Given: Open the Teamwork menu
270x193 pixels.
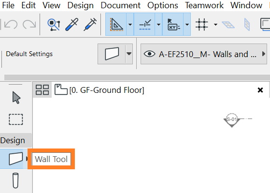Looking at the screenshot, I should (204, 5).
